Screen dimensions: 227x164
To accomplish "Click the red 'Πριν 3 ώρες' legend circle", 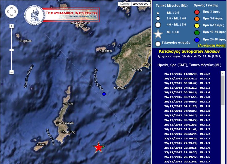I will (x=197, y=12).
